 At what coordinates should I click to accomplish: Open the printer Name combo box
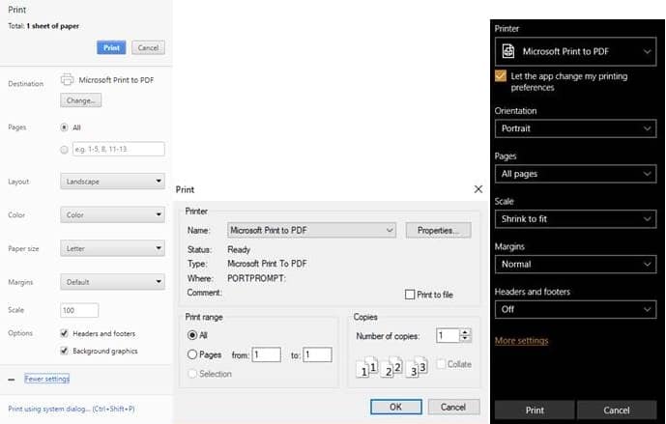click(311, 231)
